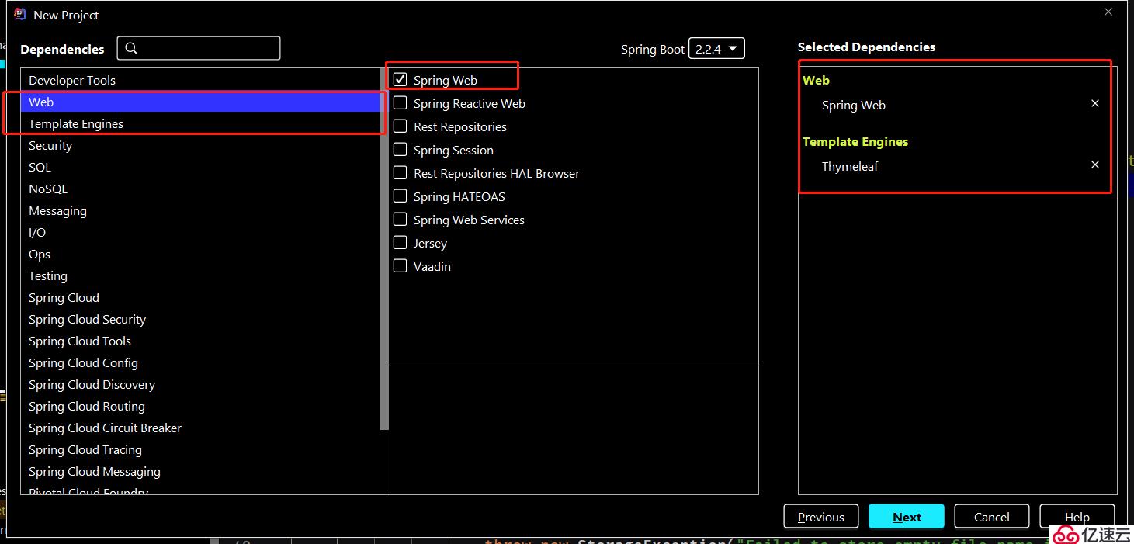
Task: Click the Web heading in Selected Dependencies
Action: coord(816,80)
